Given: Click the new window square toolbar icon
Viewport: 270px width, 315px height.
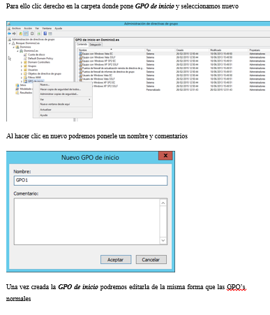Looking at the screenshot, I should click(32, 34).
